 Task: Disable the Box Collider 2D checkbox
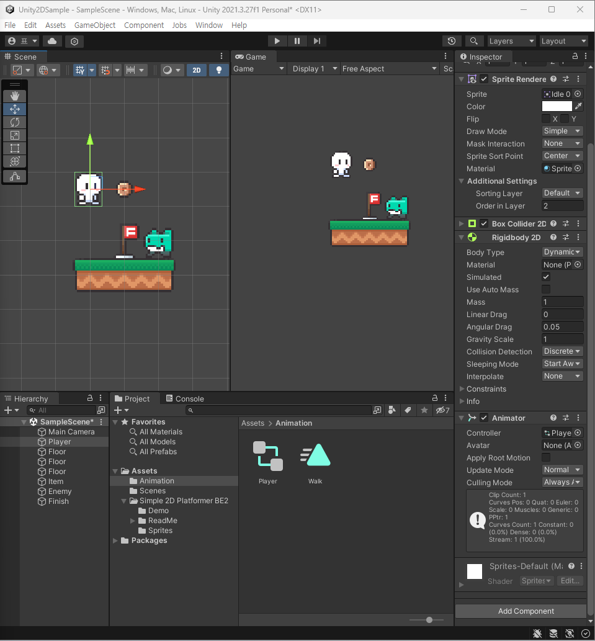(x=484, y=223)
